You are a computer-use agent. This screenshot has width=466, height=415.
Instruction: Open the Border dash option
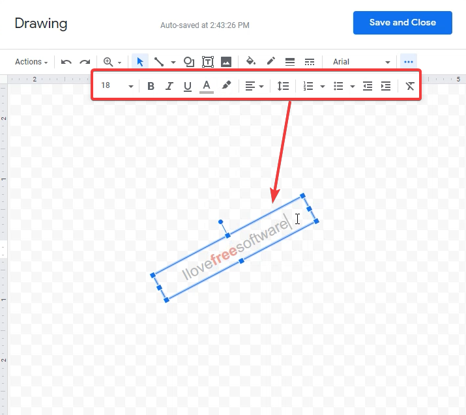(310, 62)
